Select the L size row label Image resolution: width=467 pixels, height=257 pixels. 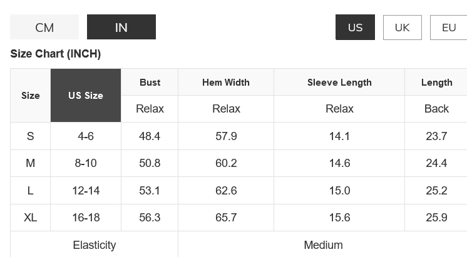(31, 191)
